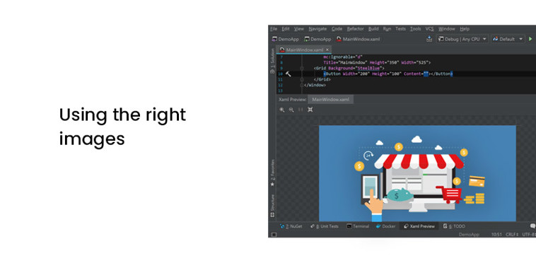
Task: Open the NuGet tool window
Action: coord(291,226)
